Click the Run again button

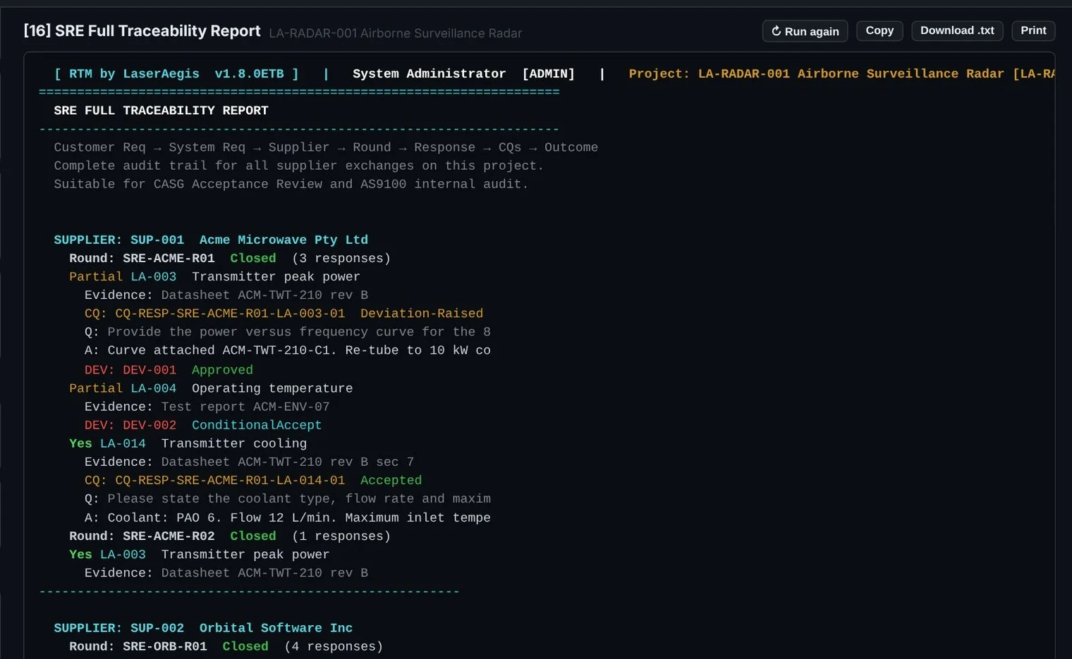point(805,31)
